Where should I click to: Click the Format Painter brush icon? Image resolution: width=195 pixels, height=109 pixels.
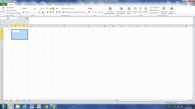[7, 13]
